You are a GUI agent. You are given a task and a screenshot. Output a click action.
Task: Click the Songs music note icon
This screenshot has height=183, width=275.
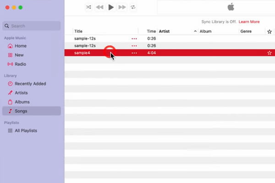pos(10,111)
